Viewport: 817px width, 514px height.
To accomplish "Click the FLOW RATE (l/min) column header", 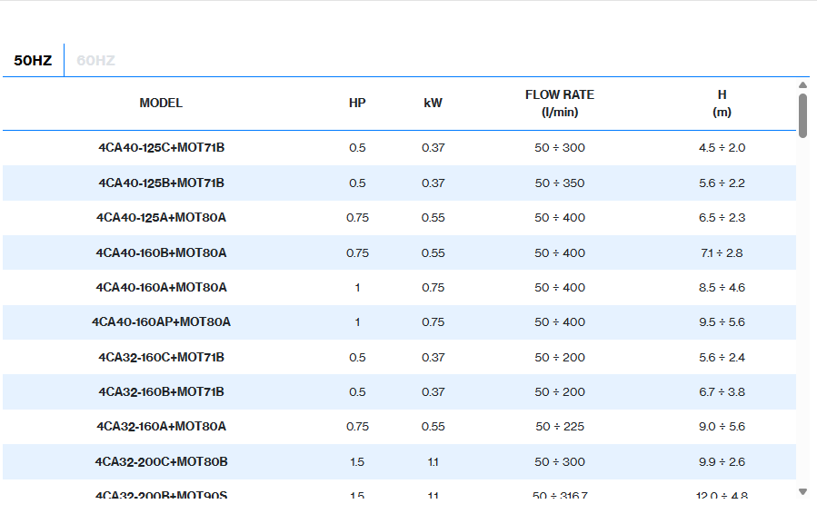I will pyautogui.click(x=560, y=104).
